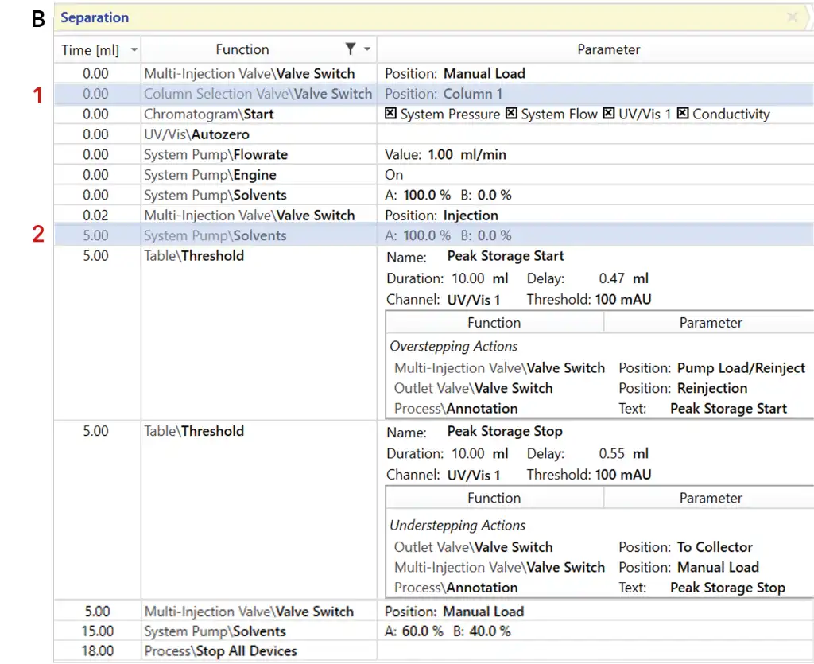Image resolution: width=814 pixels, height=664 pixels.
Task: Click the Parameter column header
Action: 608,49
